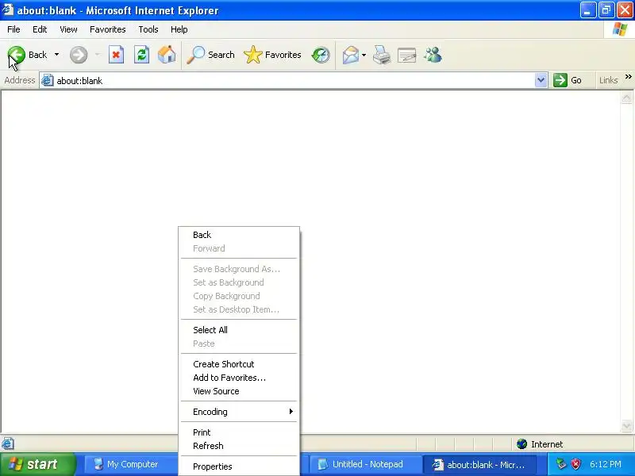Click the Links toolbar label
Screen dimensions: 635x476
click(x=608, y=80)
